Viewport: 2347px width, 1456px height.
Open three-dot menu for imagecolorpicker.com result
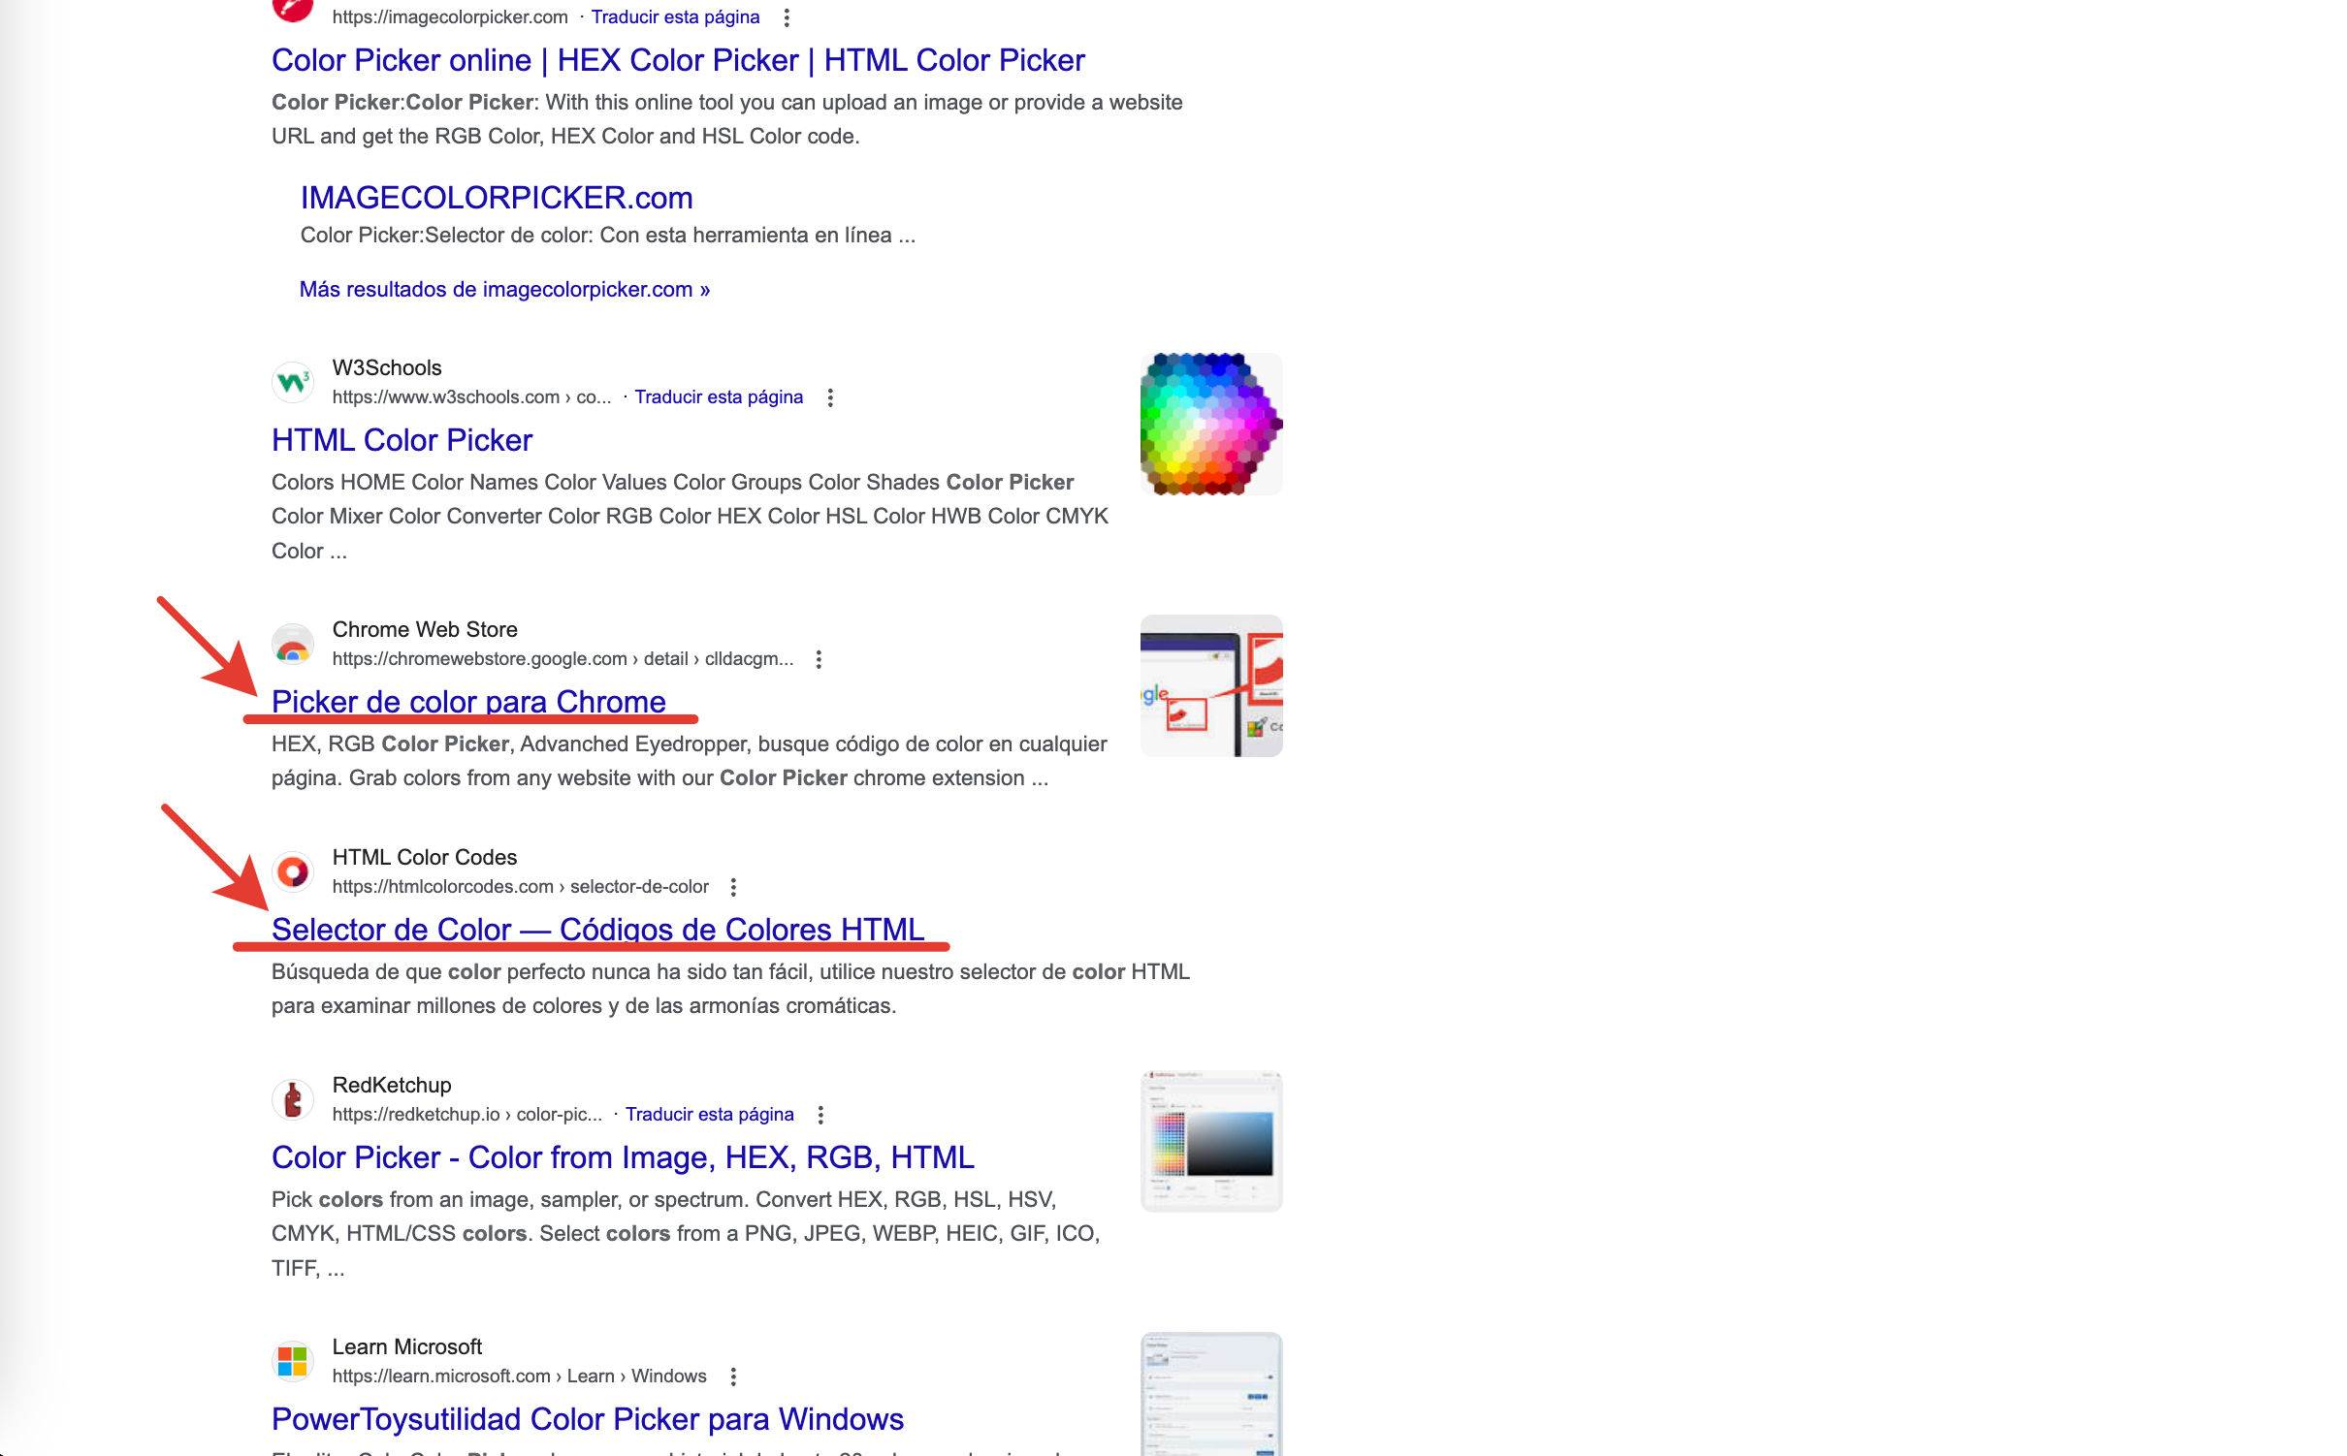[x=787, y=17]
